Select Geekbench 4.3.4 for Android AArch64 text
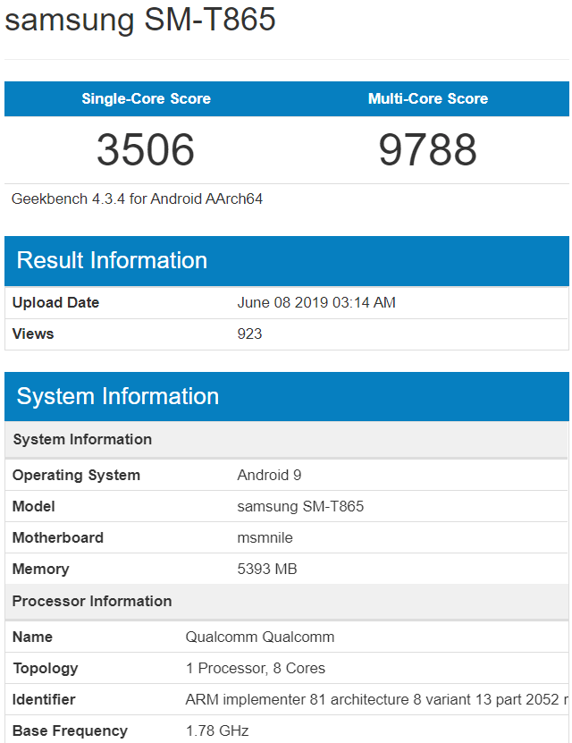572x743 pixels. pos(137,198)
